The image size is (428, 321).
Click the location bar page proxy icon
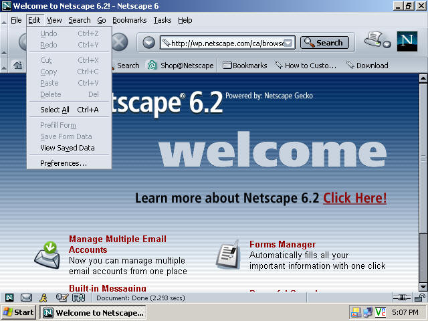coord(166,43)
